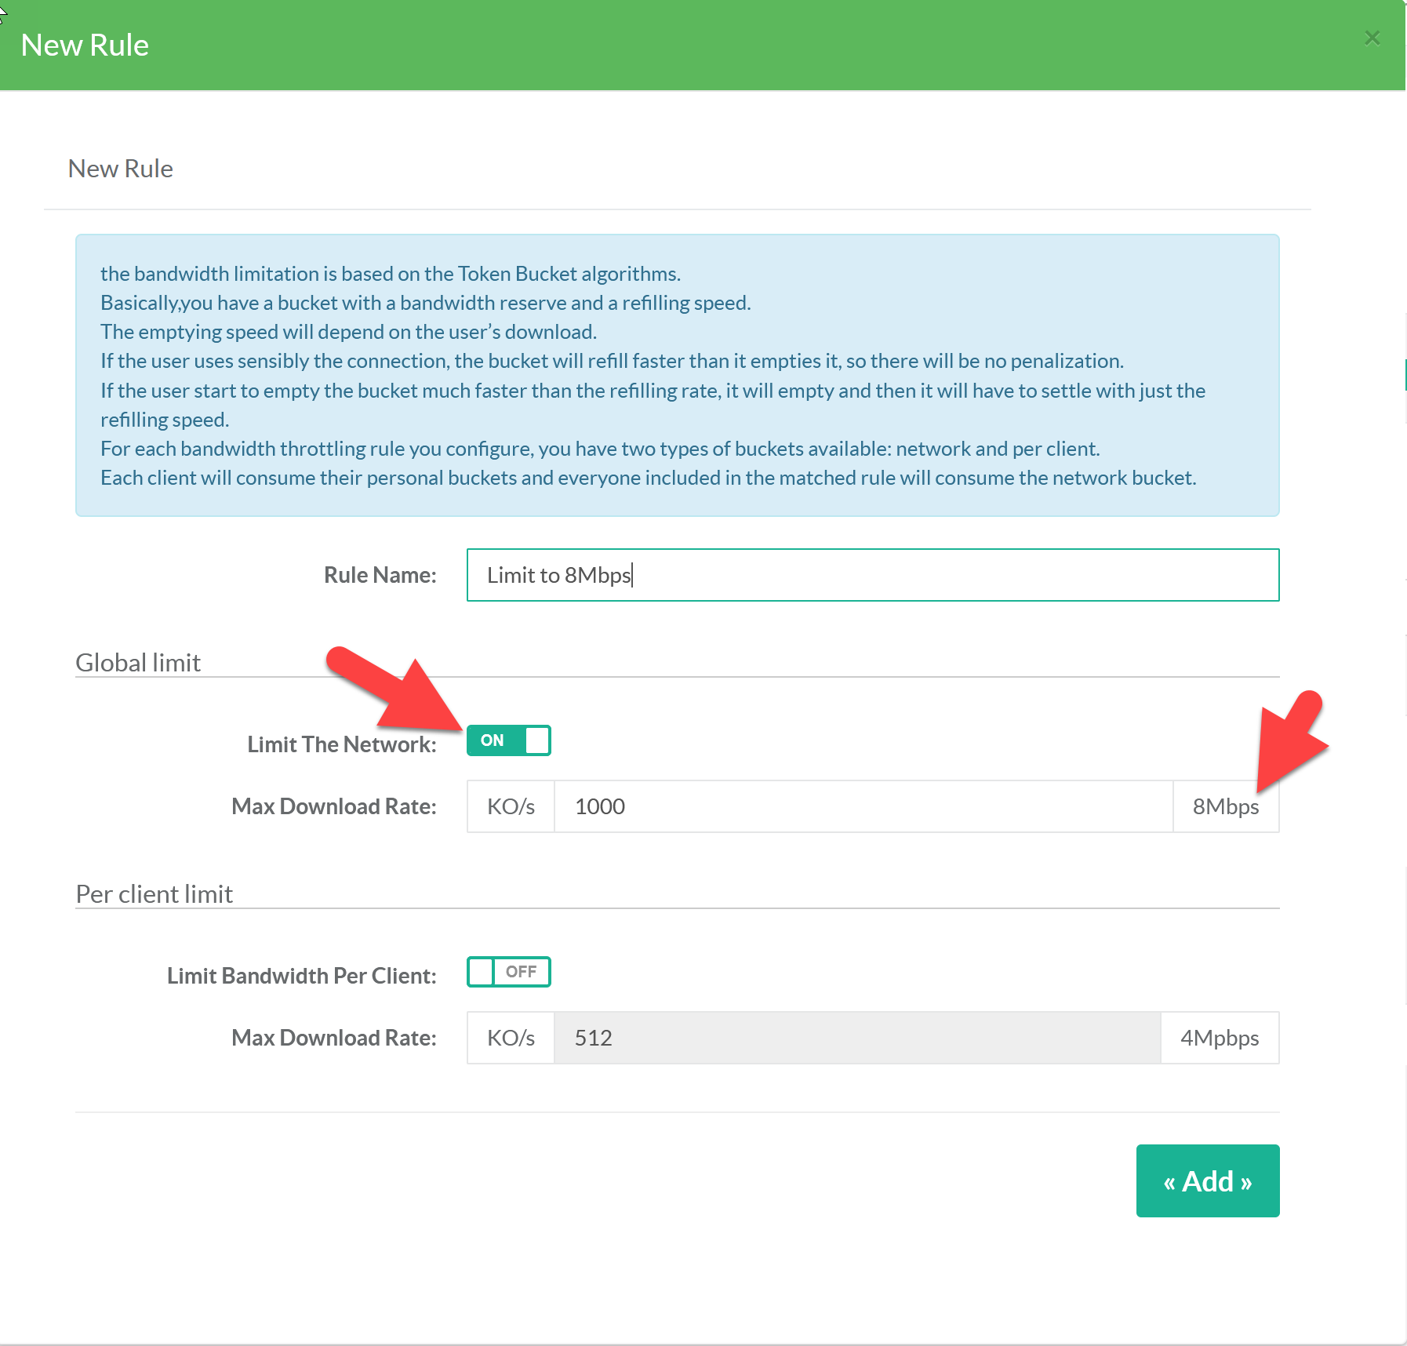
Task: Turn off the Limit The Network switch
Action: 508,740
